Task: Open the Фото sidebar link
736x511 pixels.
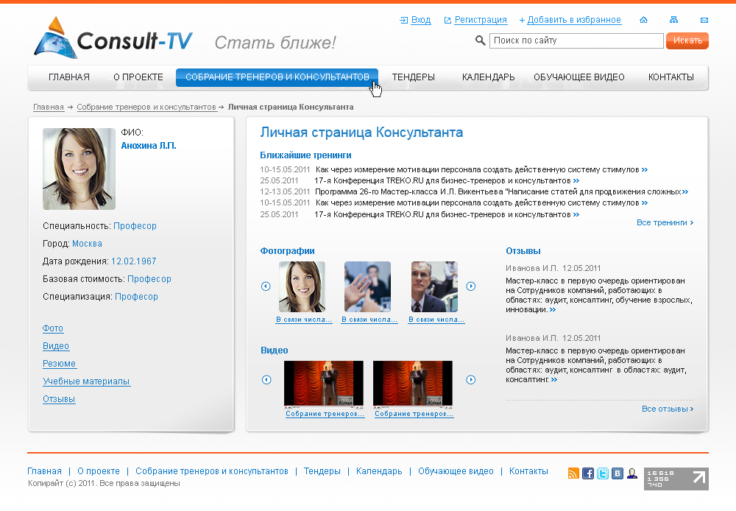Action: click(x=52, y=328)
